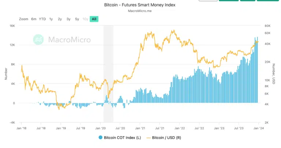
Task: Click the gray shaded band near Jan '20
Action: 108,73
